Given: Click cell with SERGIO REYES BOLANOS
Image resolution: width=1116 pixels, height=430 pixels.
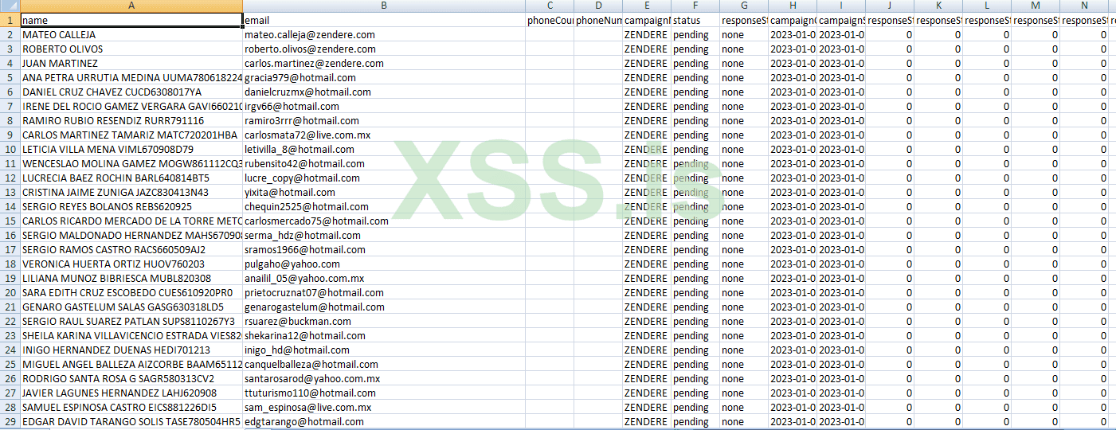Looking at the screenshot, I should coord(131,206).
